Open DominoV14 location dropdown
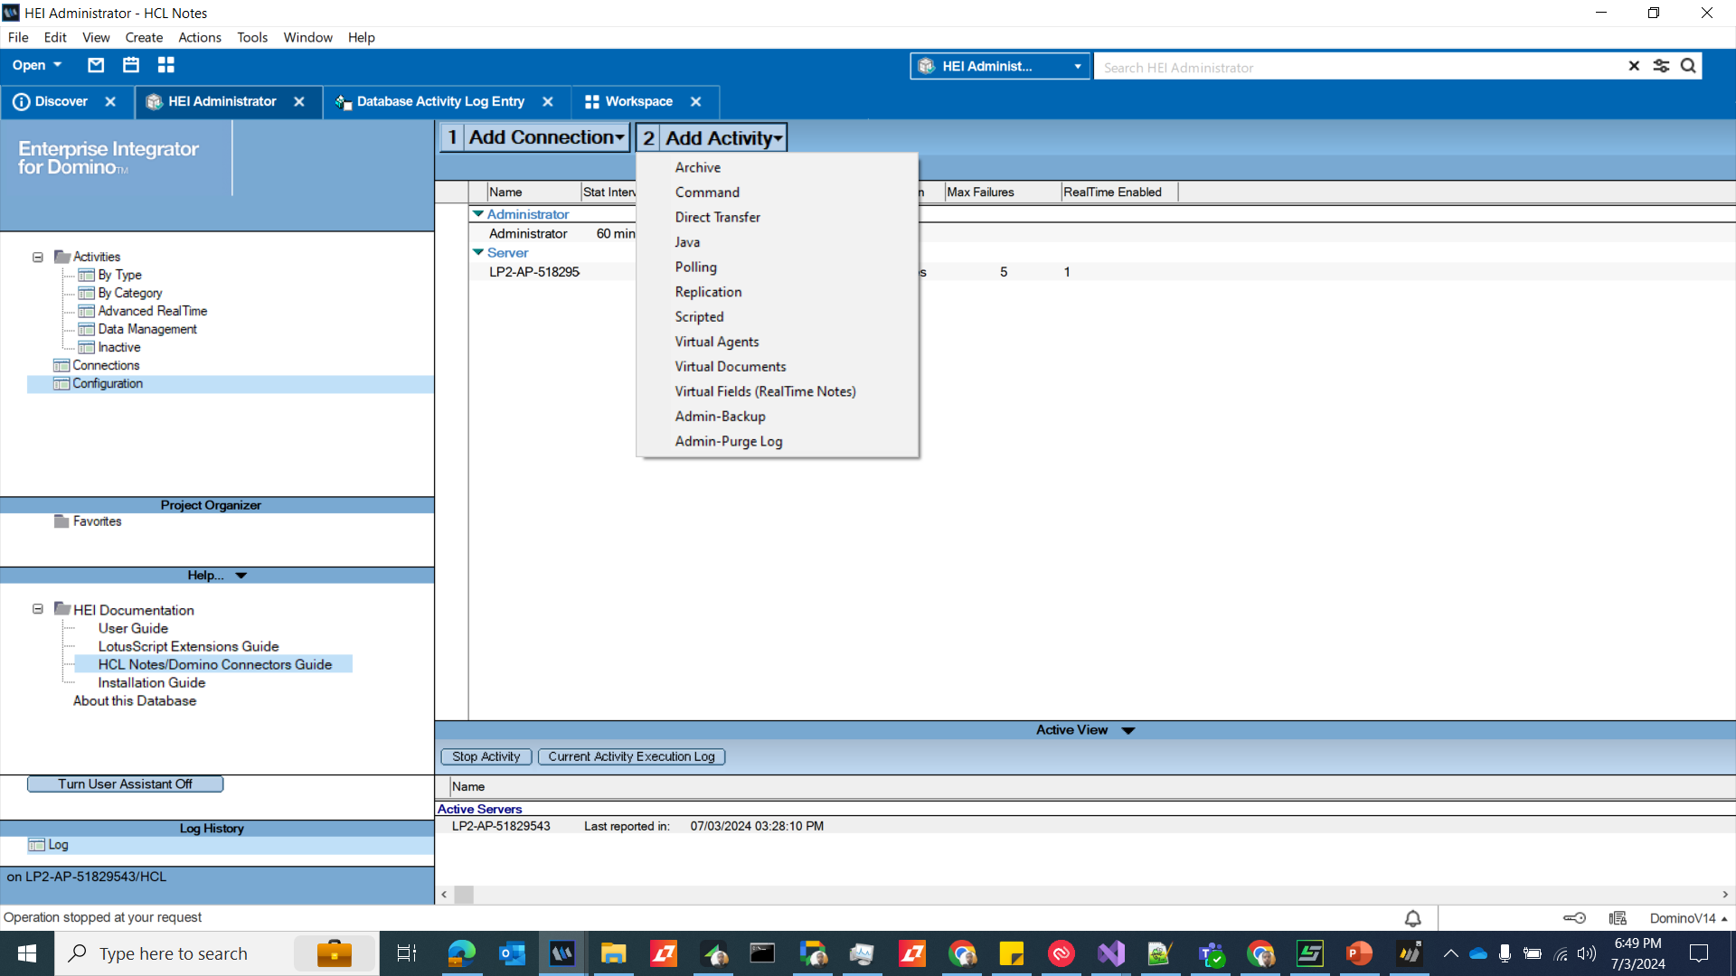Screen dimensions: 1736x976 point(1689,918)
